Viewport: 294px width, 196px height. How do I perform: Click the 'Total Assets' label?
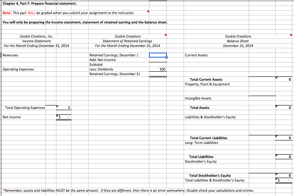[199, 108]
